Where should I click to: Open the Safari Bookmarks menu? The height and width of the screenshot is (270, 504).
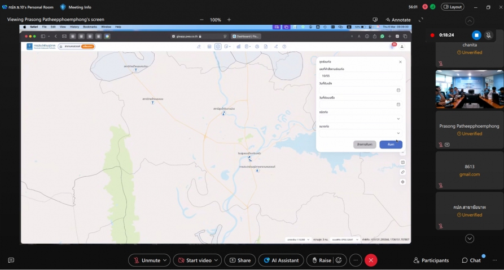90,27
